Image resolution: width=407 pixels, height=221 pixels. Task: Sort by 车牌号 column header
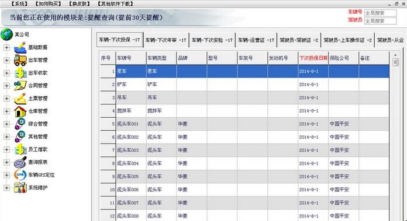(131, 58)
